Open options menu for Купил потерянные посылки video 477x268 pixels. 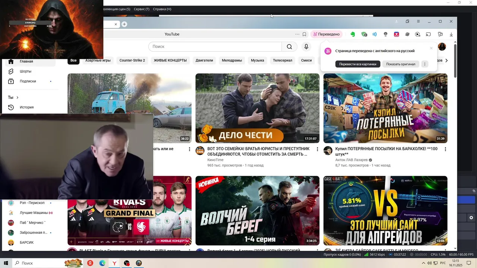point(445,149)
